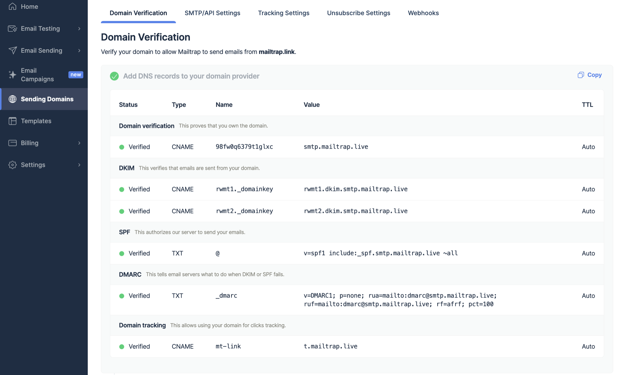Viewport: 621px width, 375px height.
Task: Click the Templates layout icon
Action: coord(12,121)
